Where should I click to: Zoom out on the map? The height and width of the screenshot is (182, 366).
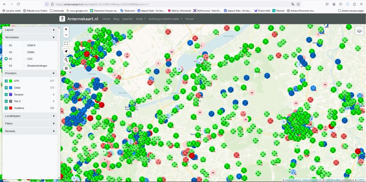(x=66, y=35)
